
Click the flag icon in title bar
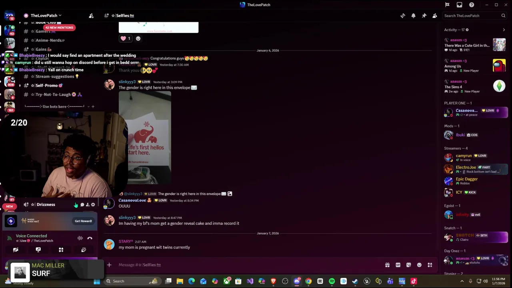(x=447, y=5)
